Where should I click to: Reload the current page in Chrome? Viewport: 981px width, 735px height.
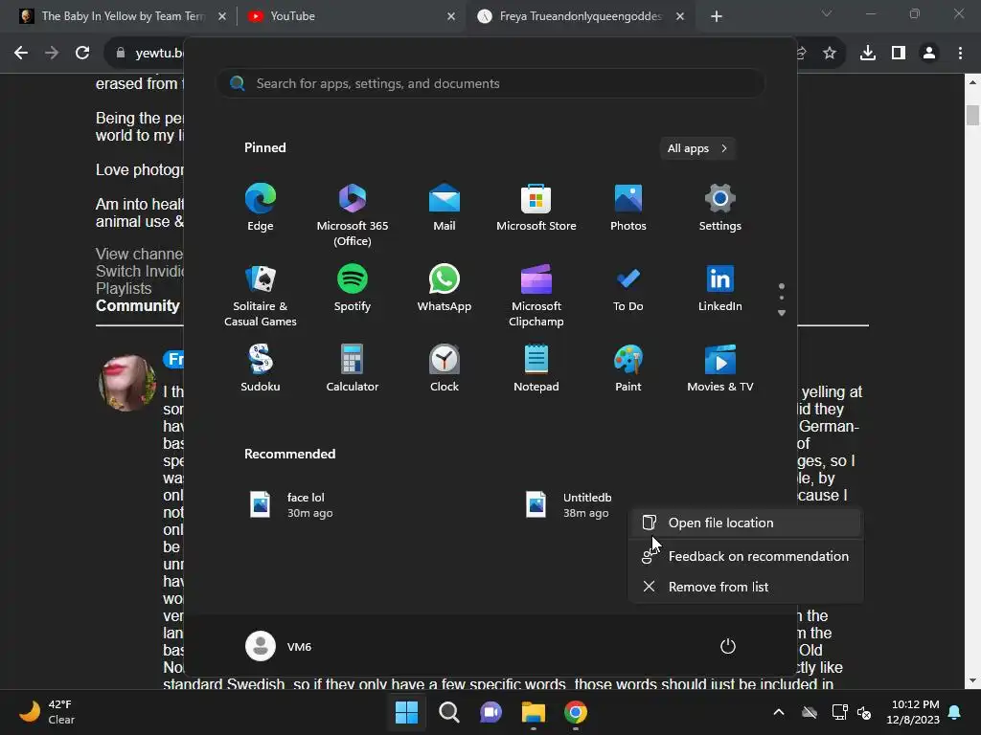click(82, 54)
